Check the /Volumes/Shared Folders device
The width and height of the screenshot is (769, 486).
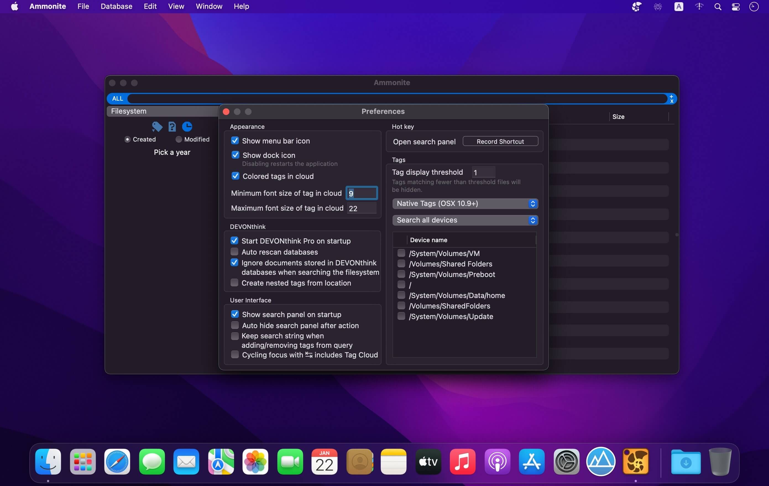(x=401, y=263)
